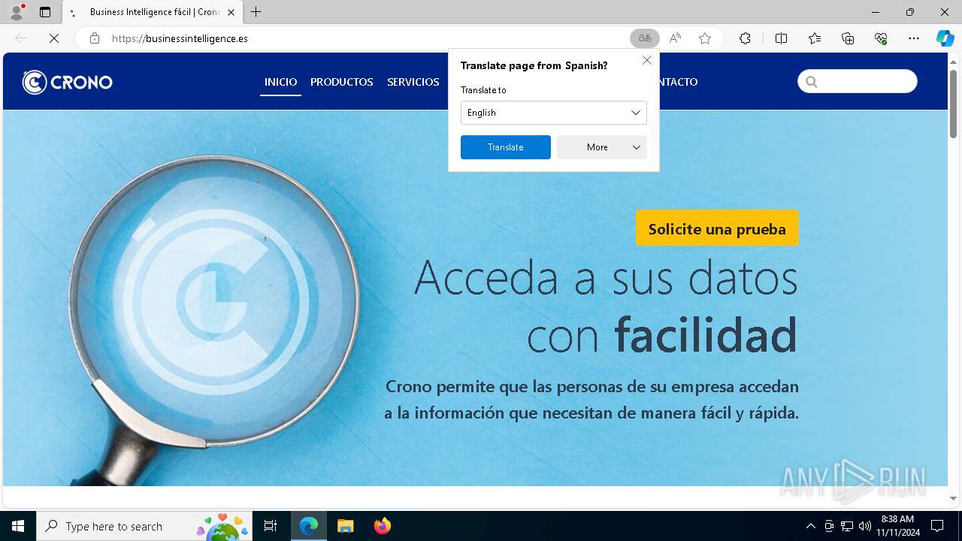Activate Read aloud icon
This screenshot has width=962, height=541.
point(675,38)
